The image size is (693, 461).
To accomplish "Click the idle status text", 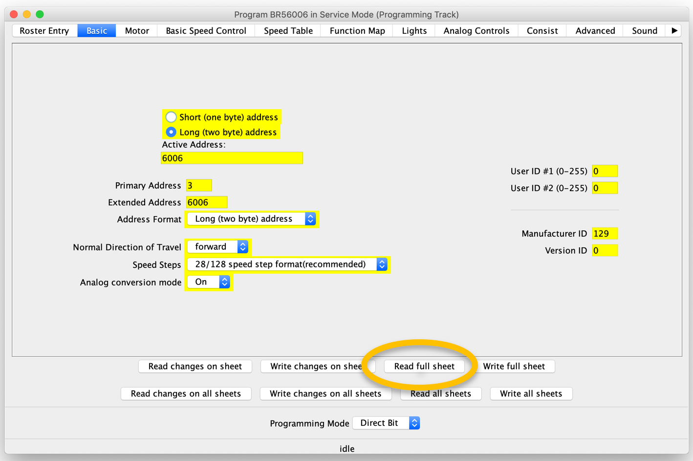I will [x=347, y=448].
